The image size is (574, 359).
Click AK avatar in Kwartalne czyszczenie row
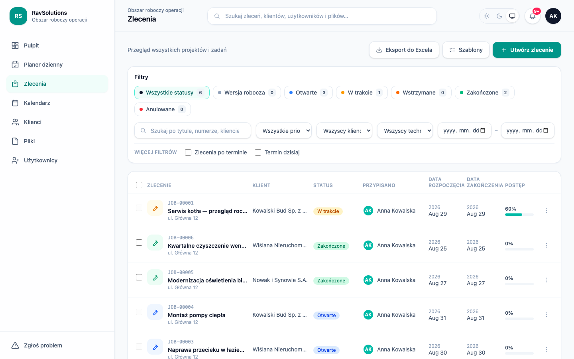(x=368, y=245)
